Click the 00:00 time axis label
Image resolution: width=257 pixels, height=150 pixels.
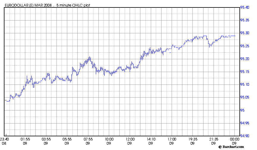click(x=235, y=139)
